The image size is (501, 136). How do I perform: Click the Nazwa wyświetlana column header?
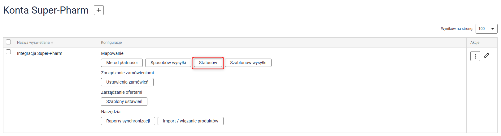33,43
